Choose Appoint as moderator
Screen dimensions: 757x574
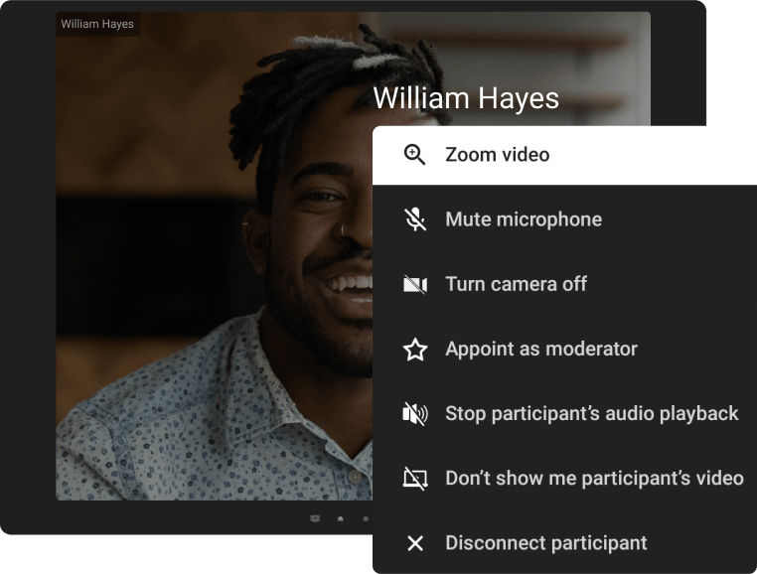click(540, 349)
